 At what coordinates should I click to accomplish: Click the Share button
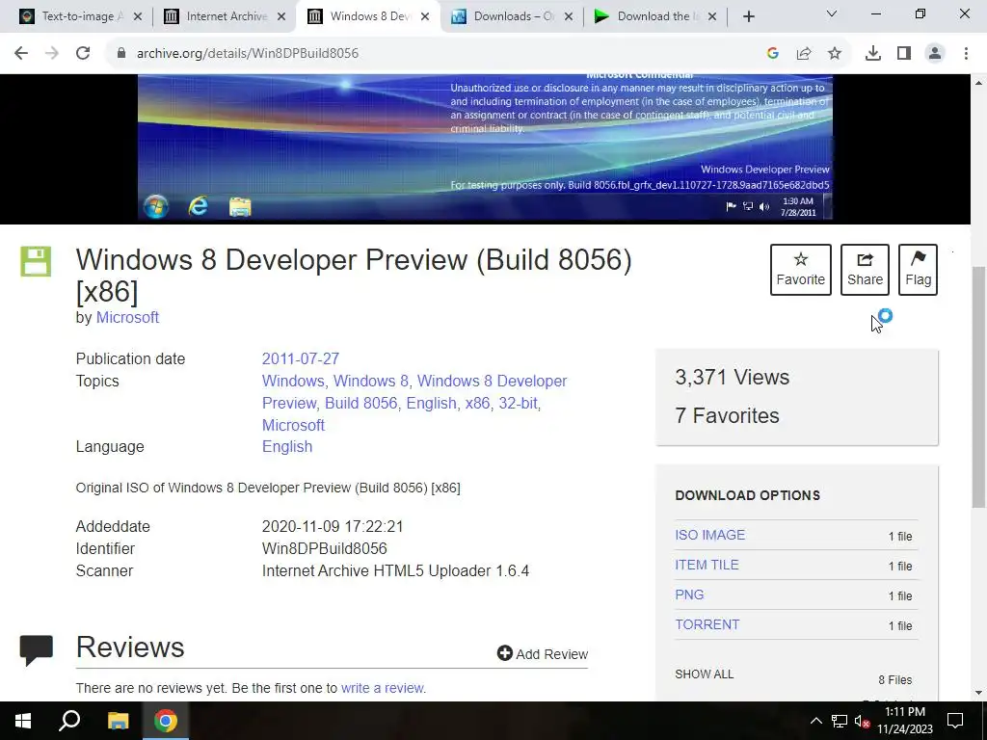pyautogui.click(x=865, y=270)
